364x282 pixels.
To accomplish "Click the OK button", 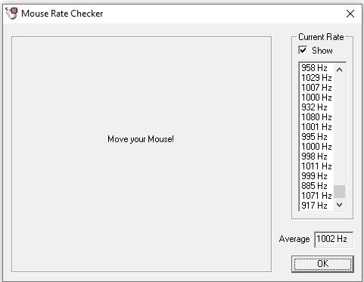I will 322,264.
